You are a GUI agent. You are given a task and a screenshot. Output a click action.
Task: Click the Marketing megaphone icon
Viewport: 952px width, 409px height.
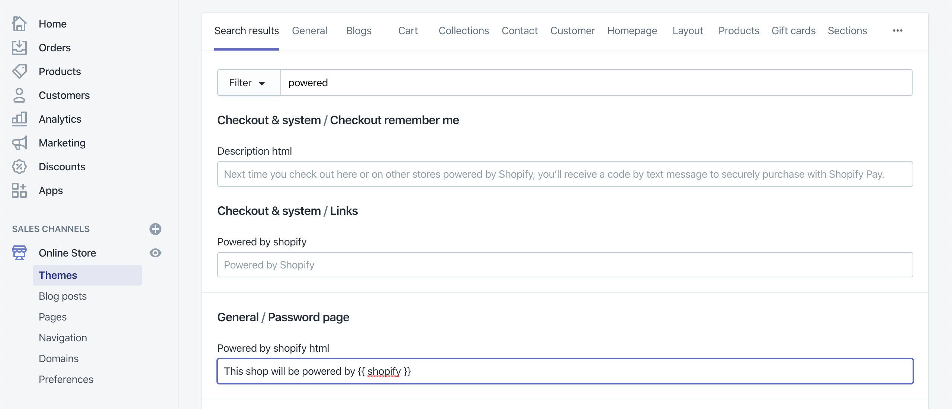coord(19,142)
